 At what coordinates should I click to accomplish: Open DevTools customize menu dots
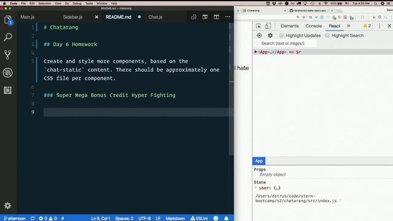point(379,26)
